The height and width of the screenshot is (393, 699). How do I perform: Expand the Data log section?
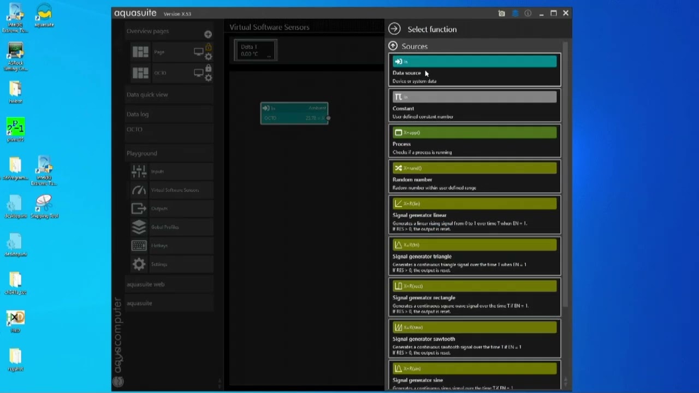coord(169,114)
